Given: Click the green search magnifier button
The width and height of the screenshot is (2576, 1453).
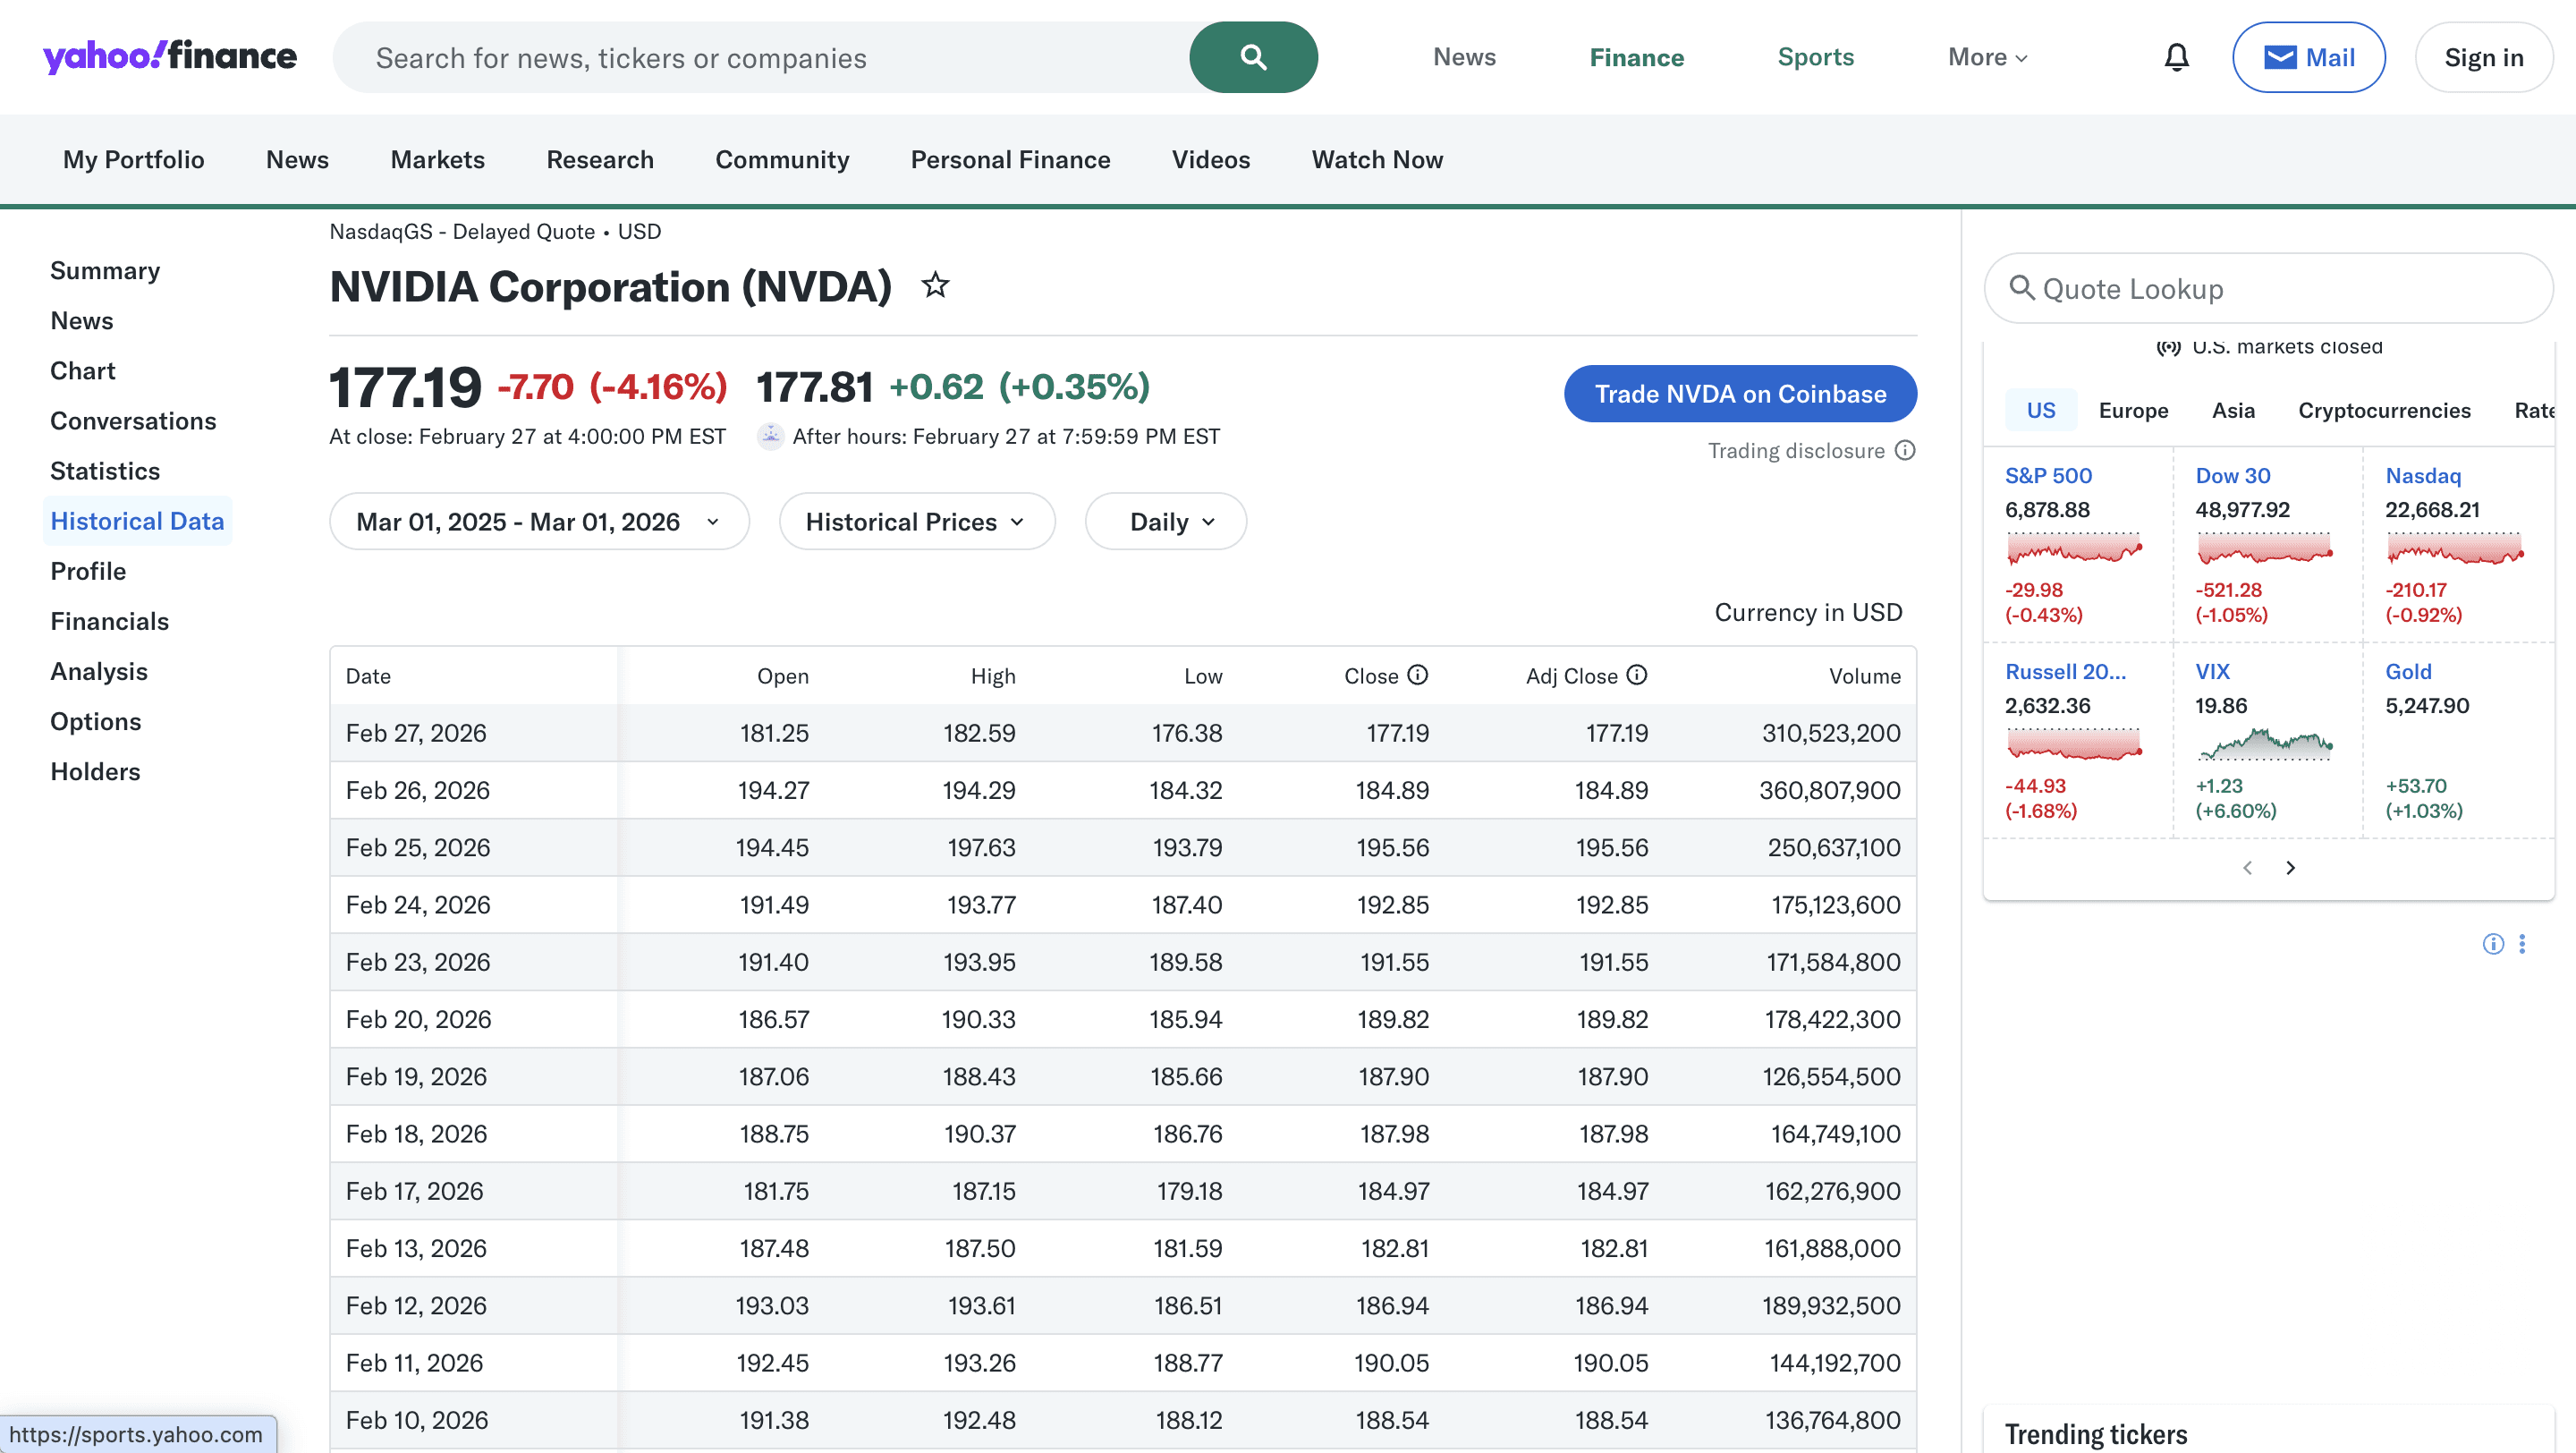Looking at the screenshot, I should (1252, 57).
